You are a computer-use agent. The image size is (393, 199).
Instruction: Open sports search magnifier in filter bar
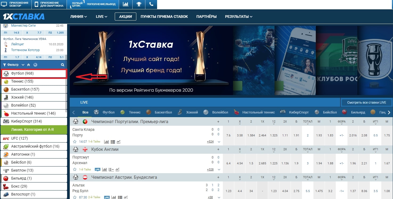[x=63, y=65]
